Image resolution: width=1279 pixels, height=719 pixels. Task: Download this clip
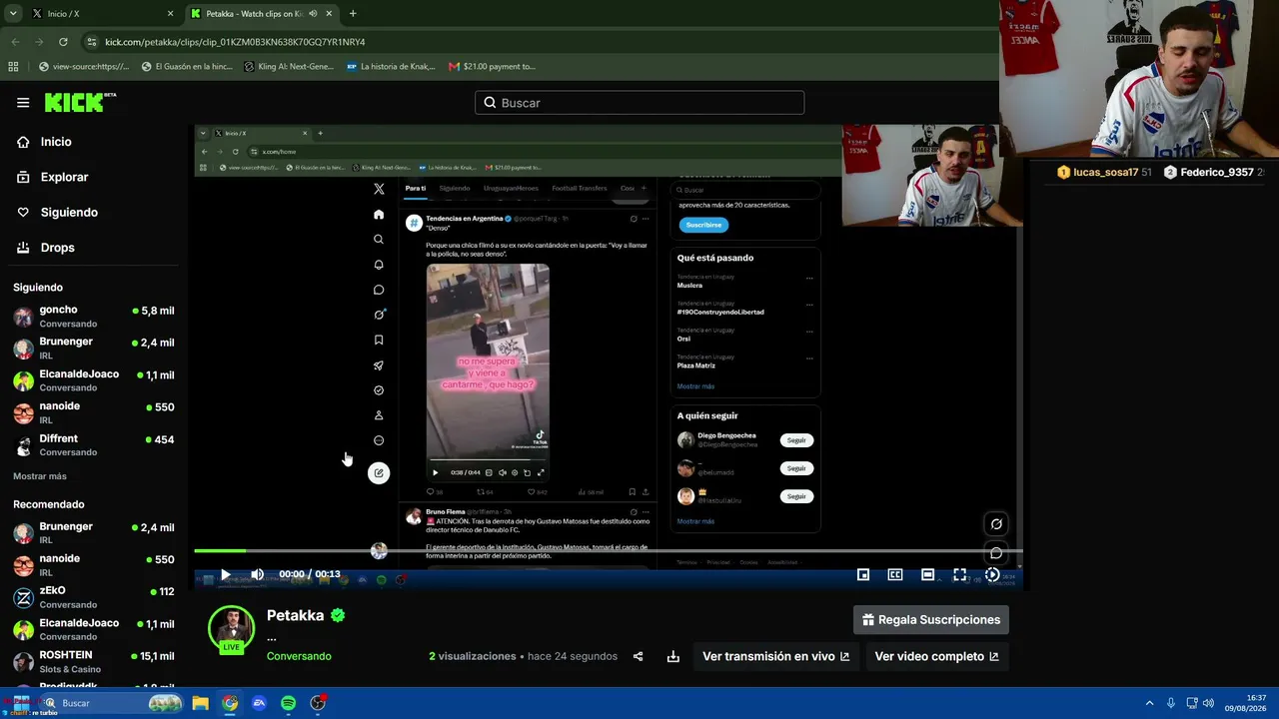pyautogui.click(x=673, y=656)
